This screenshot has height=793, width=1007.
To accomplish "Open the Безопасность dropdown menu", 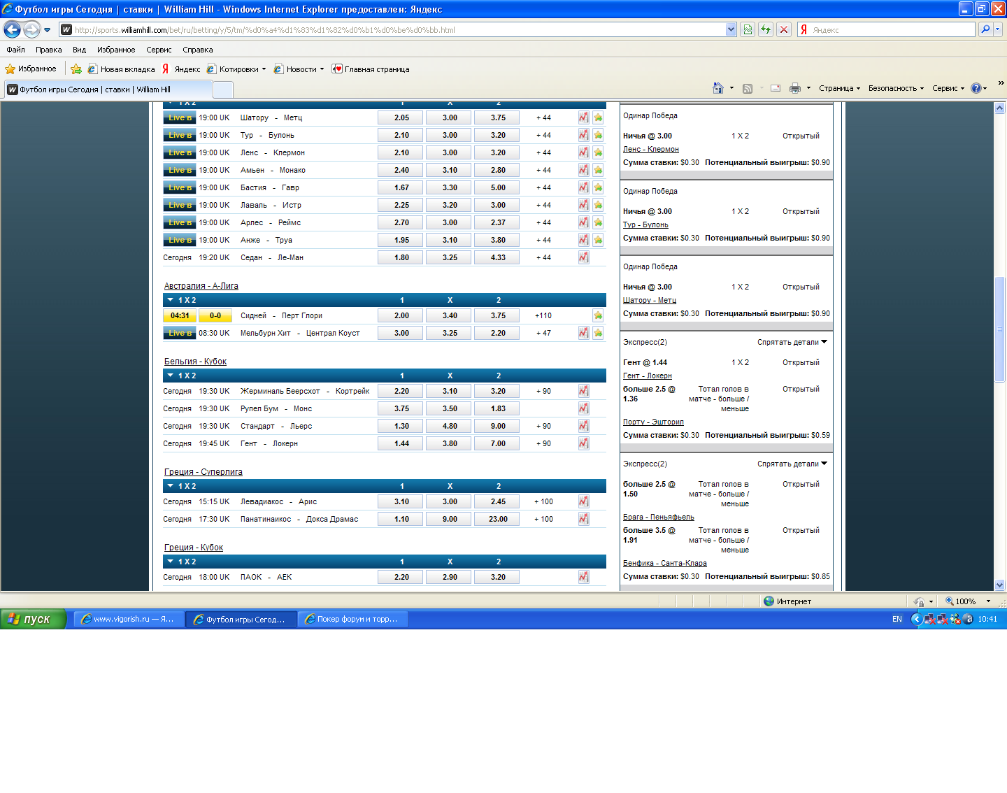I will pos(895,88).
